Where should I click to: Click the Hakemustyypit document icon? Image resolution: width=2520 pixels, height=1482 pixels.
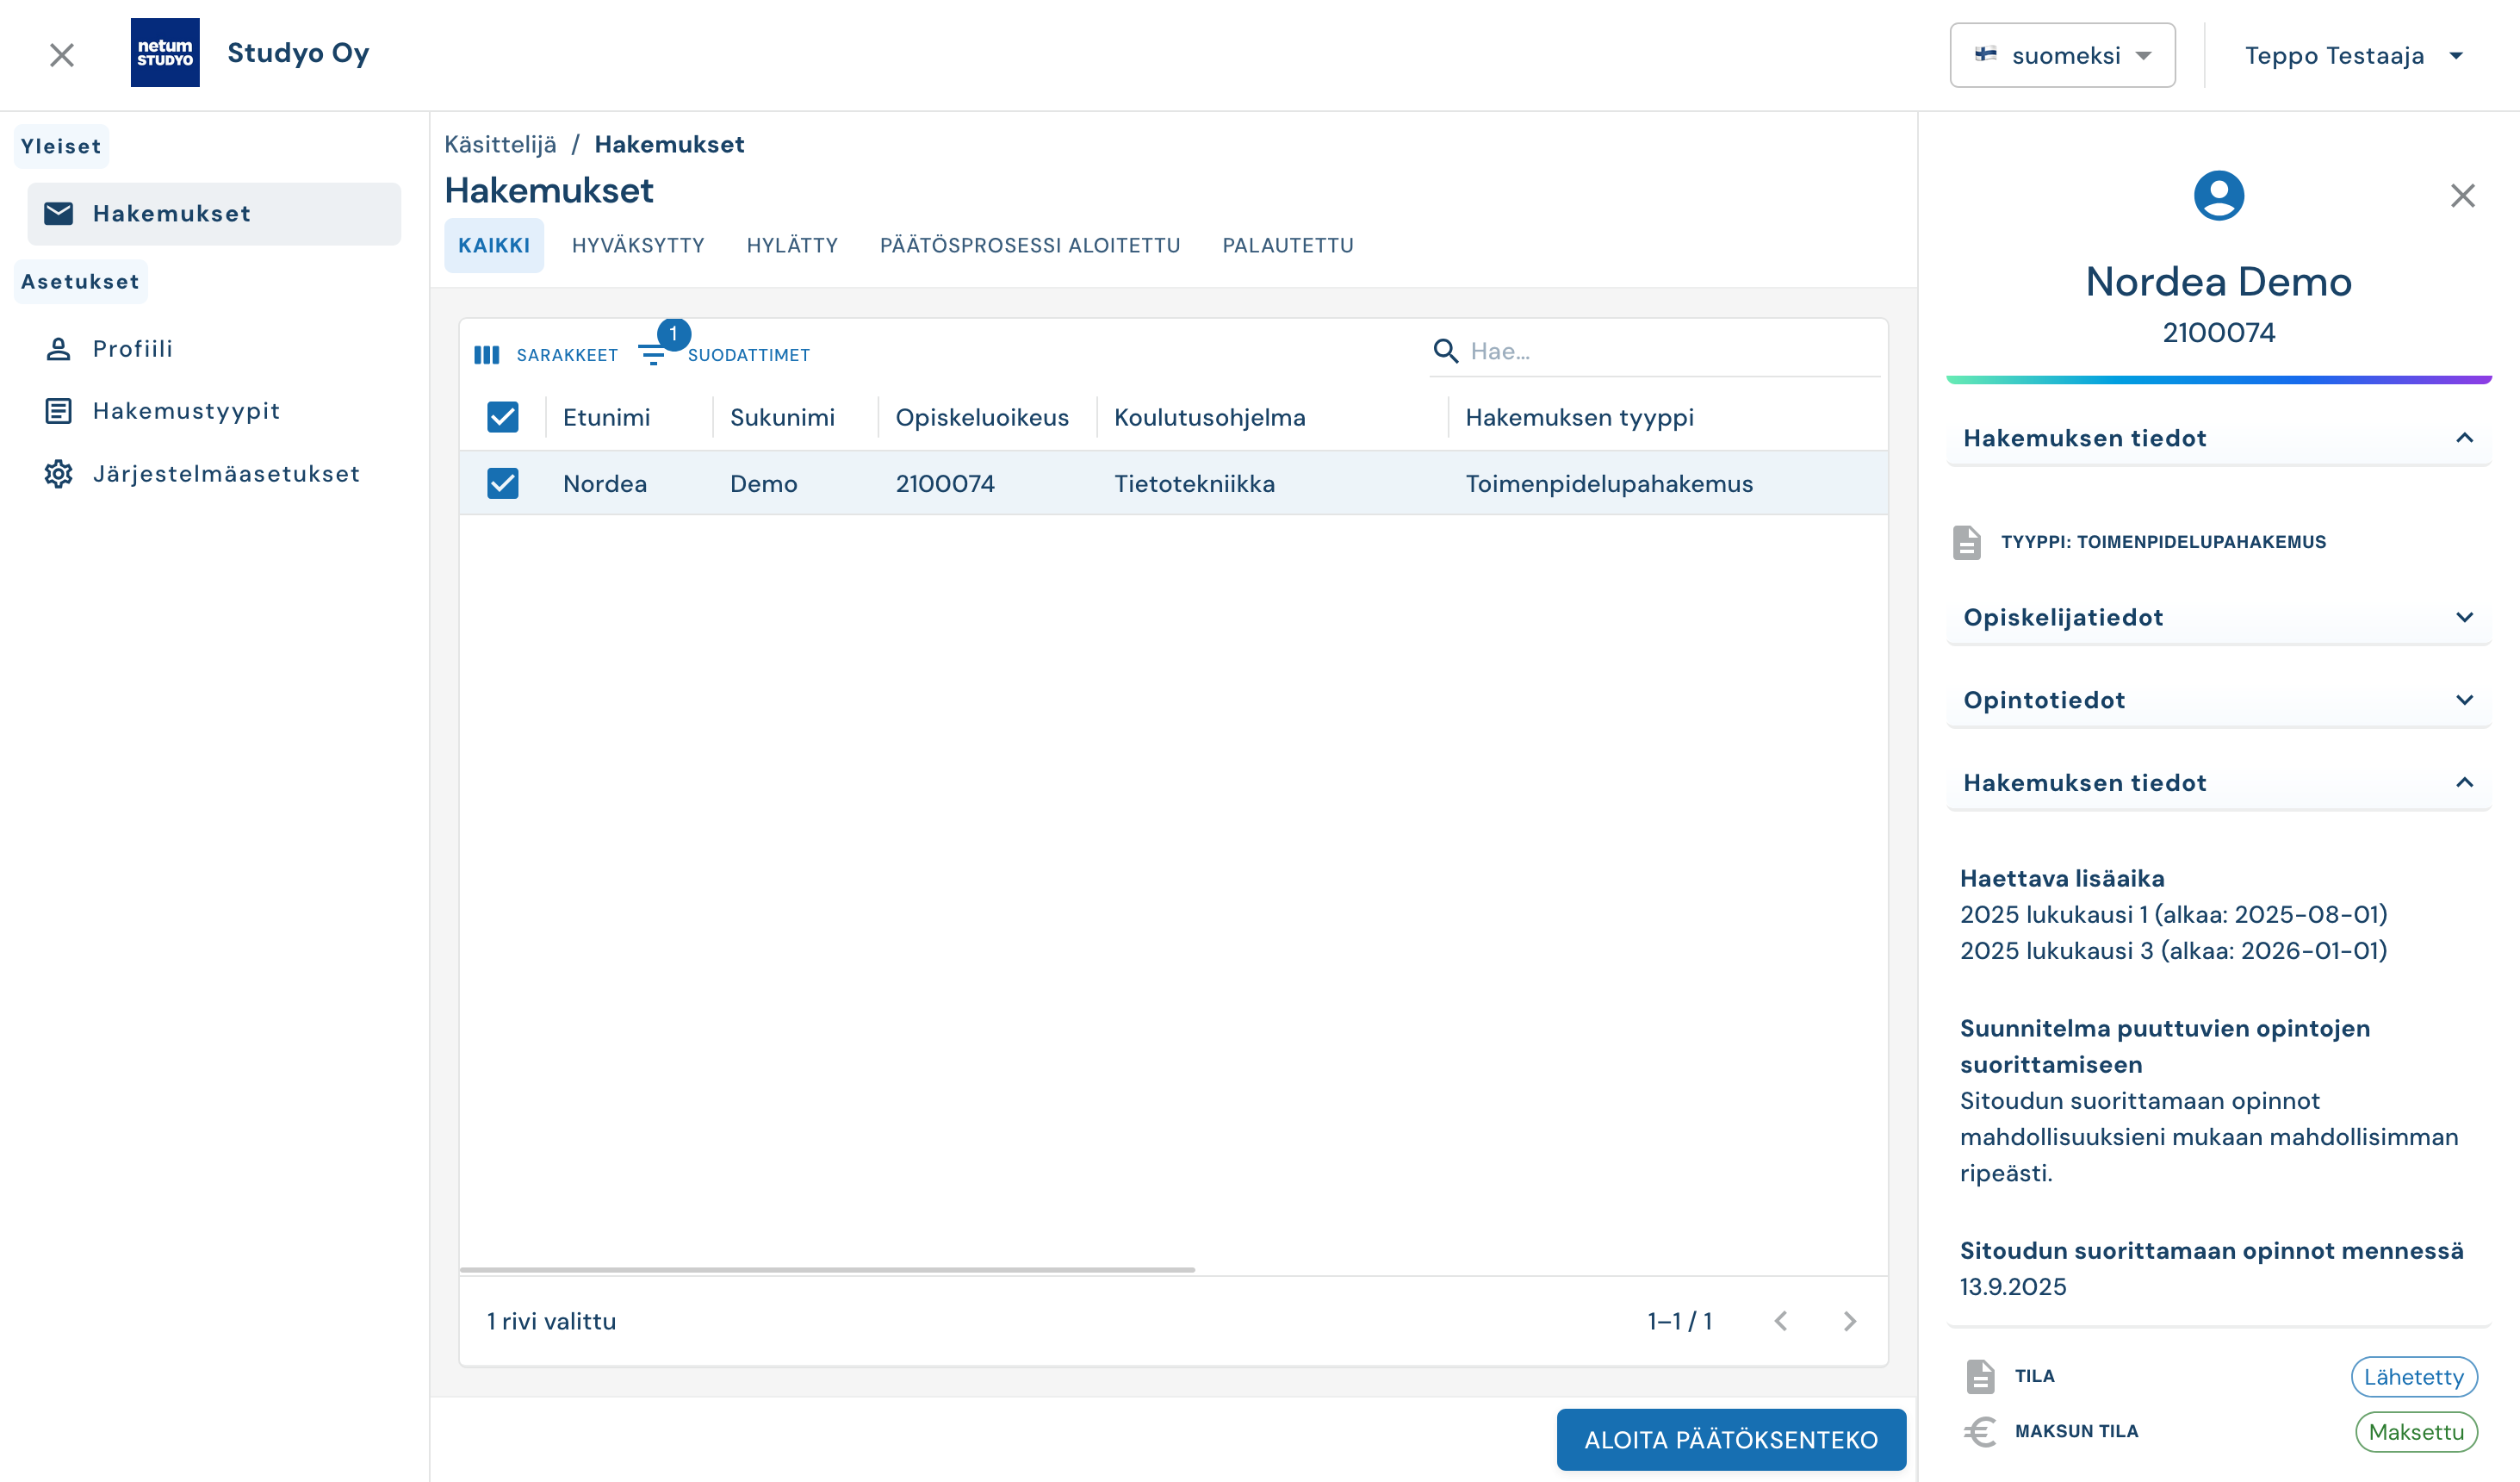tap(58, 411)
